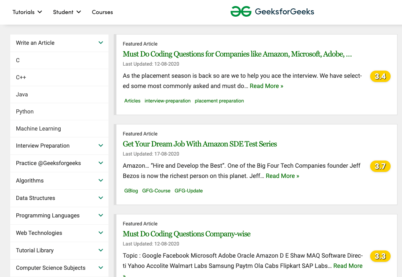Expand Data Structures sidebar chevron
The image size is (402, 277).
[101, 198]
